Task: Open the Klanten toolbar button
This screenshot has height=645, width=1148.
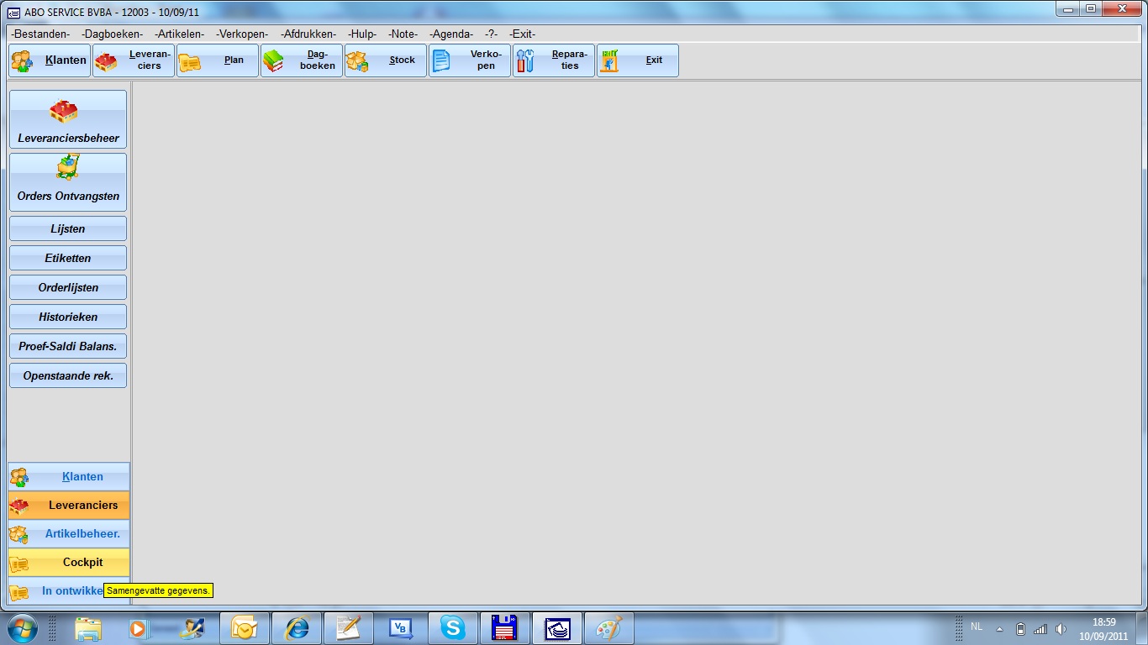Action: (50, 60)
